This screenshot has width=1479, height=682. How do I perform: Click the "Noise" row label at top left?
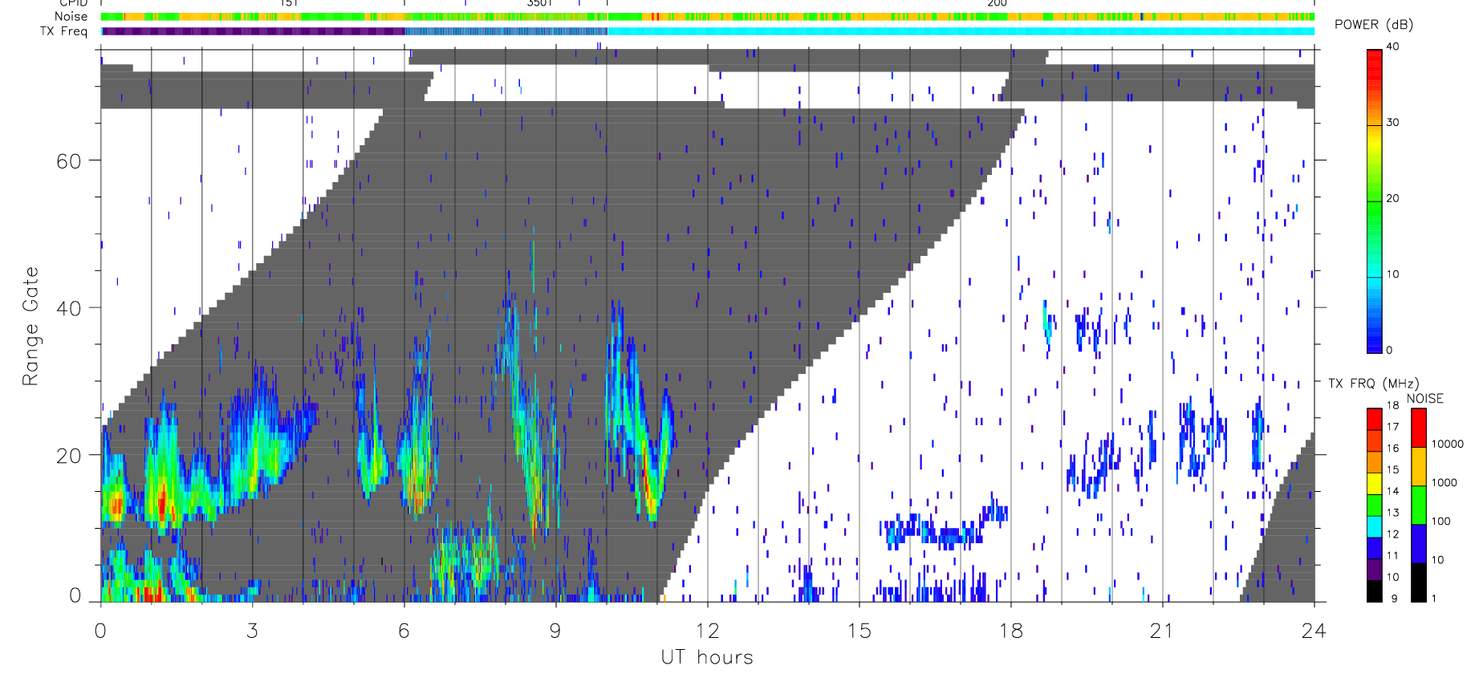(x=71, y=16)
